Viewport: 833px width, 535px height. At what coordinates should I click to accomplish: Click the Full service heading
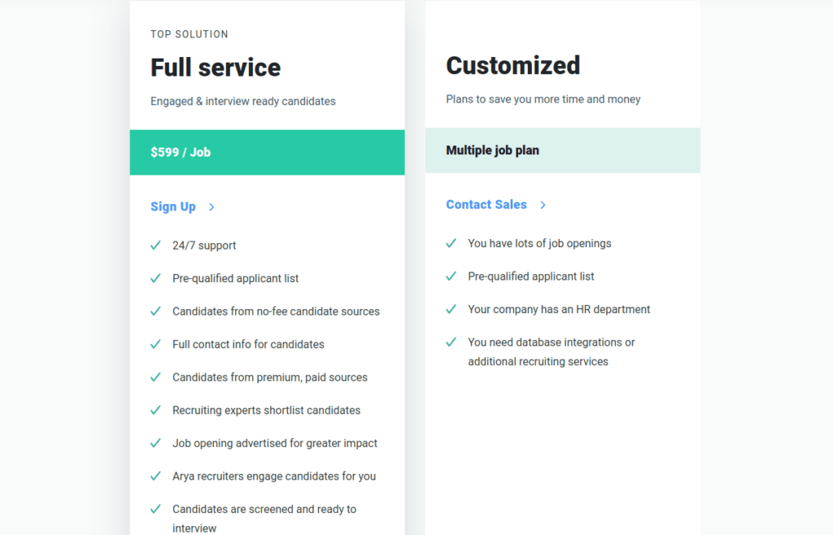tap(215, 67)
